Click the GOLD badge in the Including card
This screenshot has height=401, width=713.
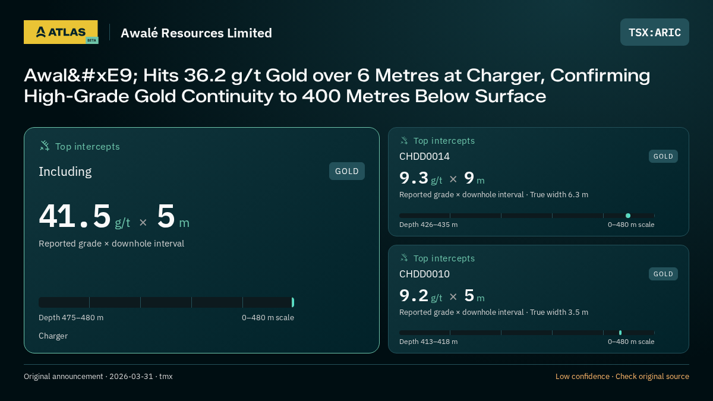click(347, 171)
